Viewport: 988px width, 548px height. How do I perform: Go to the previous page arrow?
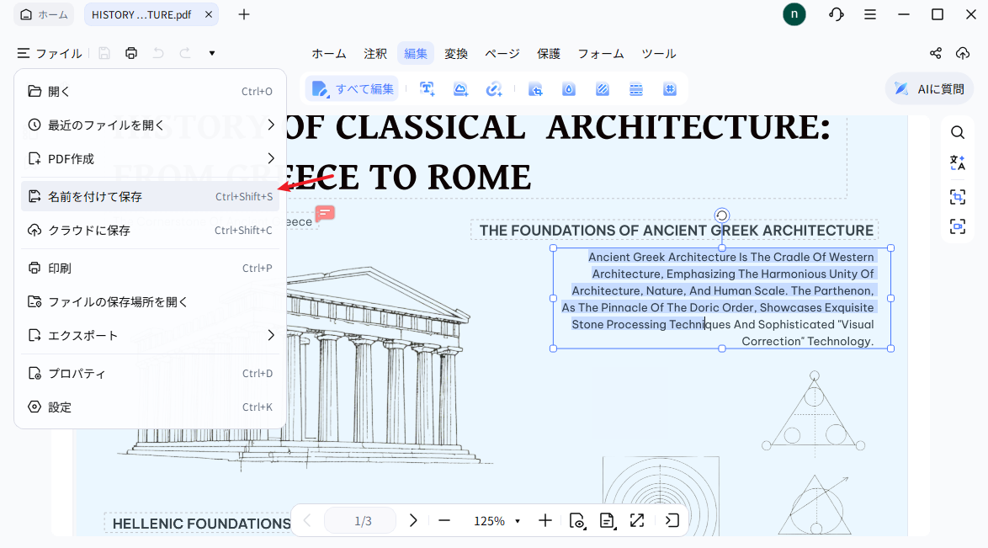[307, 520]
